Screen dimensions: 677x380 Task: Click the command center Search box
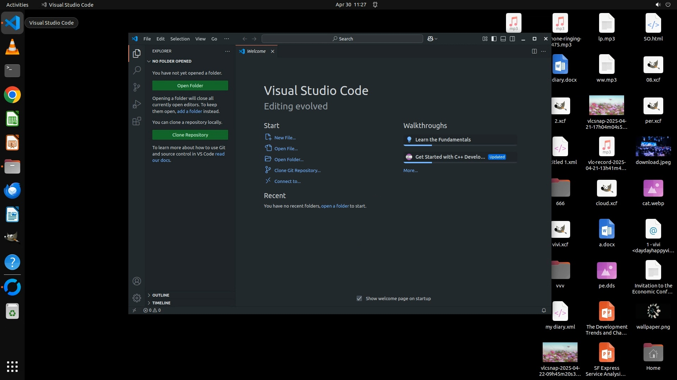pyautogui.click(x=342, y=39)
